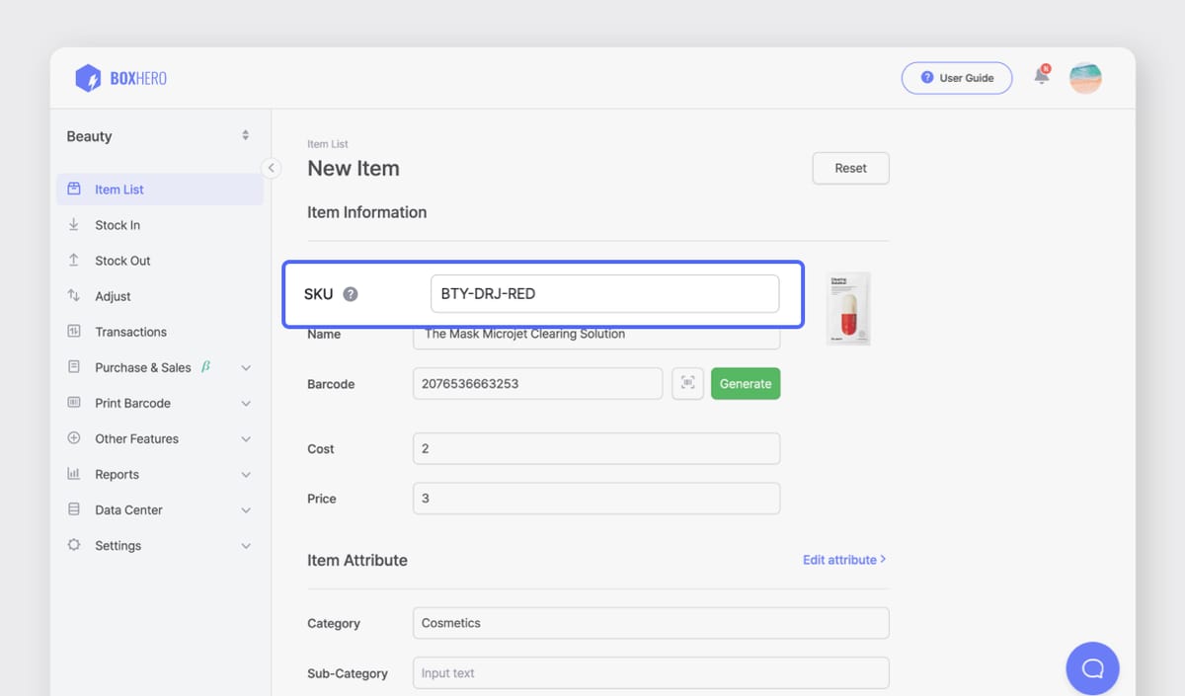Click the product image thumbnail
Screen dimensions: 1185x696
[847, 307]
